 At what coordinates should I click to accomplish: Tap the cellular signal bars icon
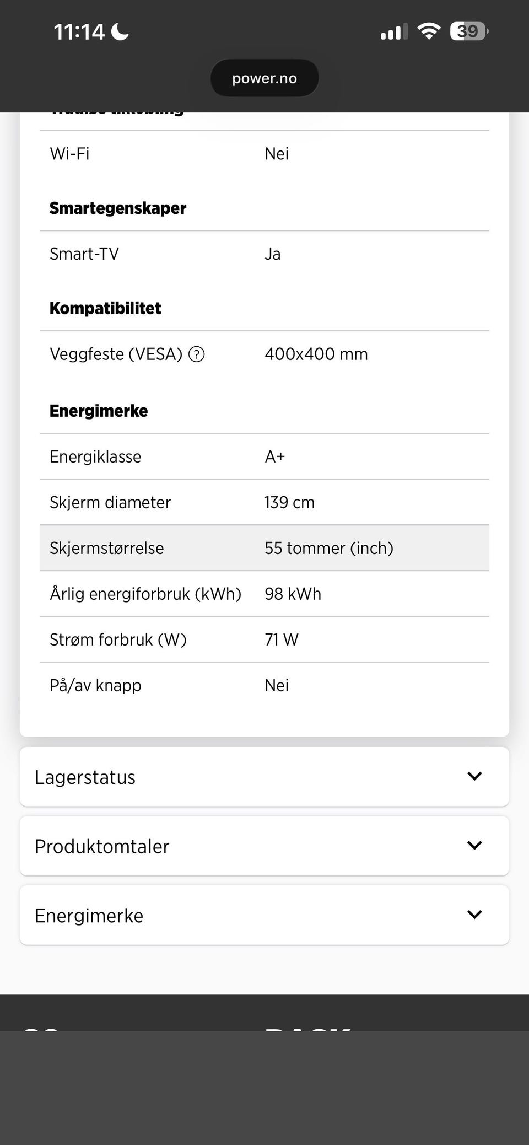click(393, 32)
